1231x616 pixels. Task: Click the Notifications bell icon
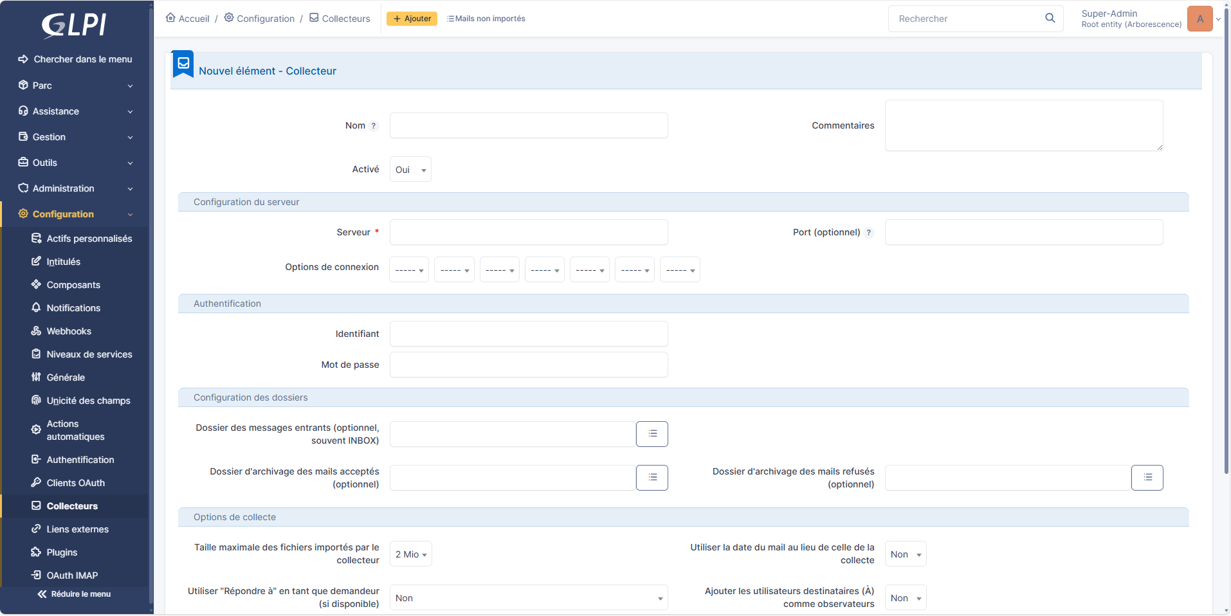coord(37,307)
